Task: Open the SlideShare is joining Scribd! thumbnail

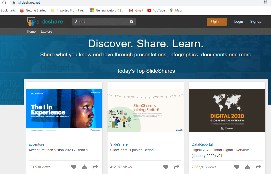Action: 146,110
